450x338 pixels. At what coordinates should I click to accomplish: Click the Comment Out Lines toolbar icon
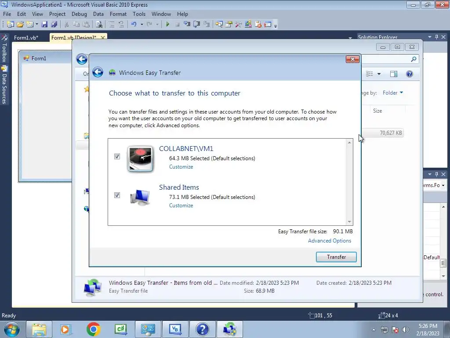pyautogui.click(x=111, y=25)
